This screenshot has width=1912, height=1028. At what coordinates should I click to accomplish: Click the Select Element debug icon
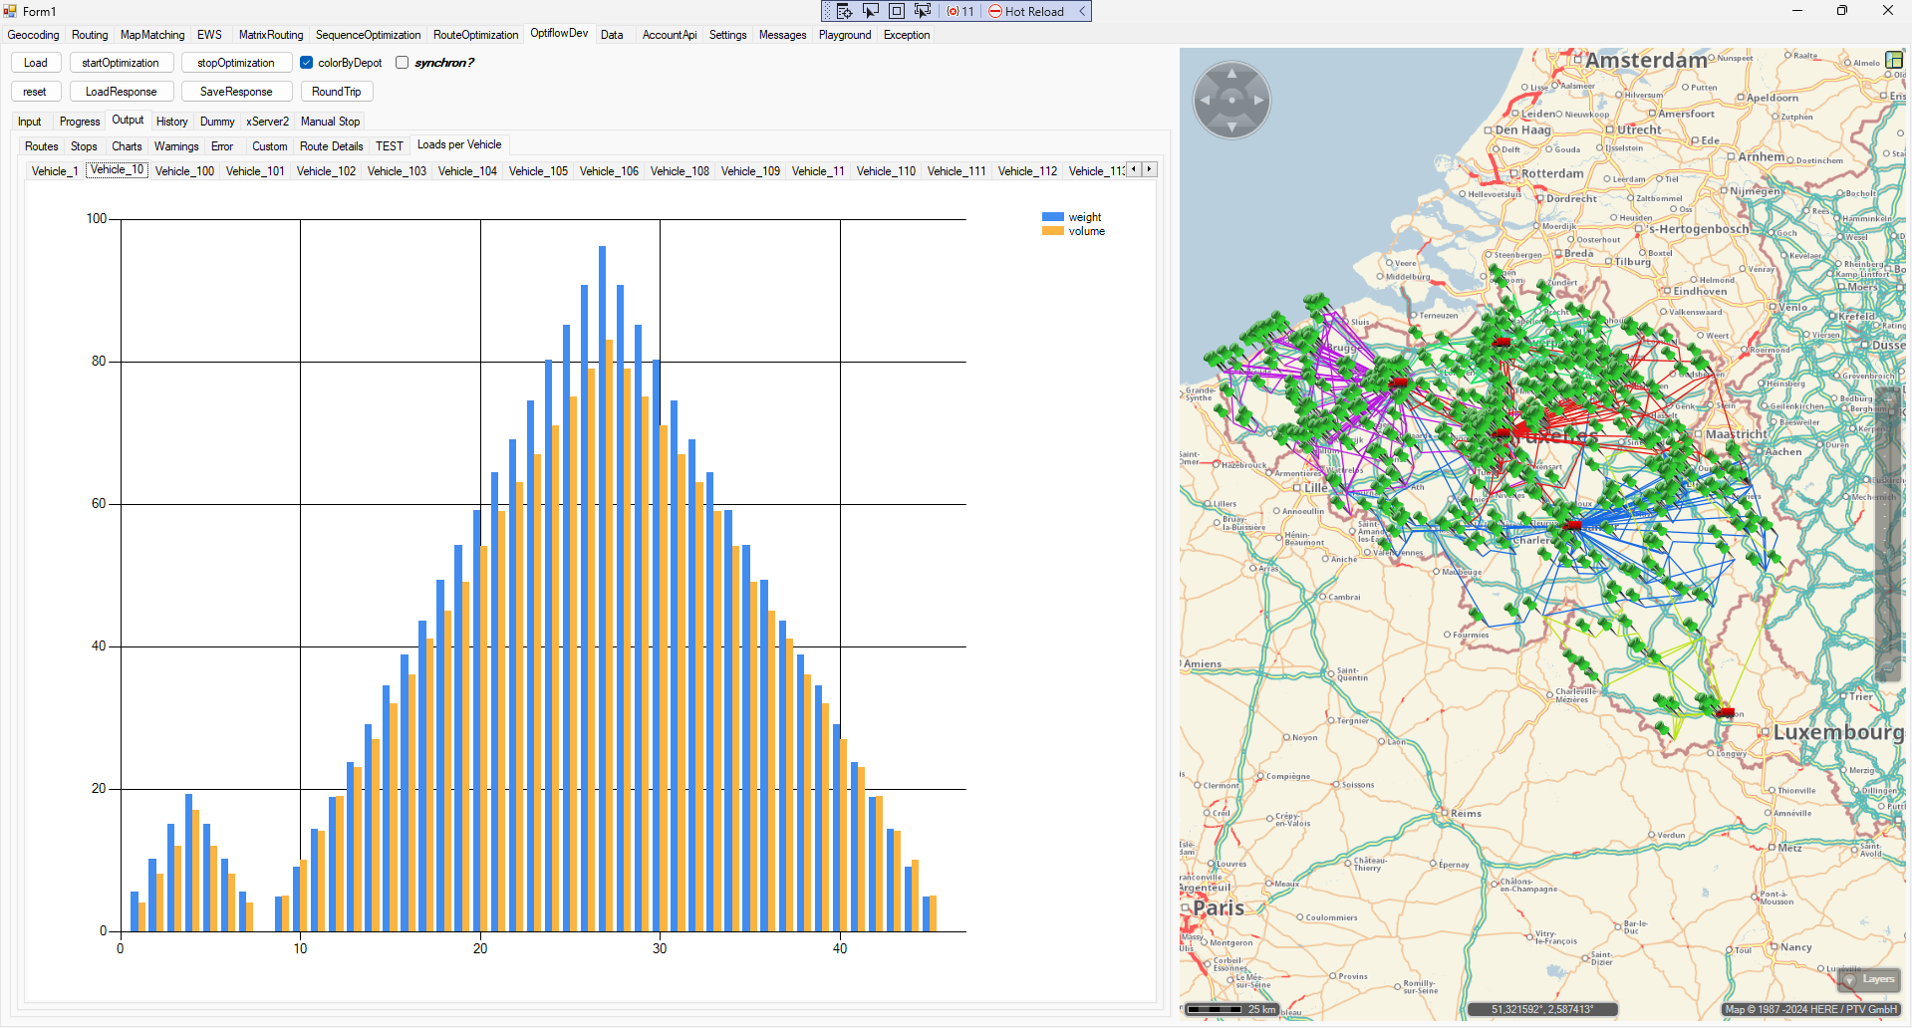click(871, 11)
